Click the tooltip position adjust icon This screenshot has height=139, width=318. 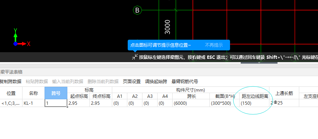pos(135,57)
